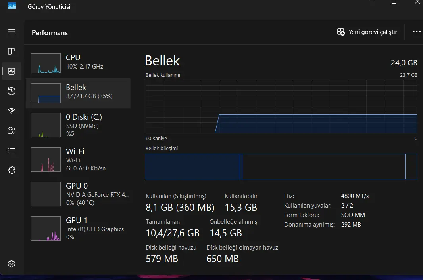Viewport: 423px width, 280px height.
Task: Click the 24,0 GB total memory value
Action: point(404,63)
